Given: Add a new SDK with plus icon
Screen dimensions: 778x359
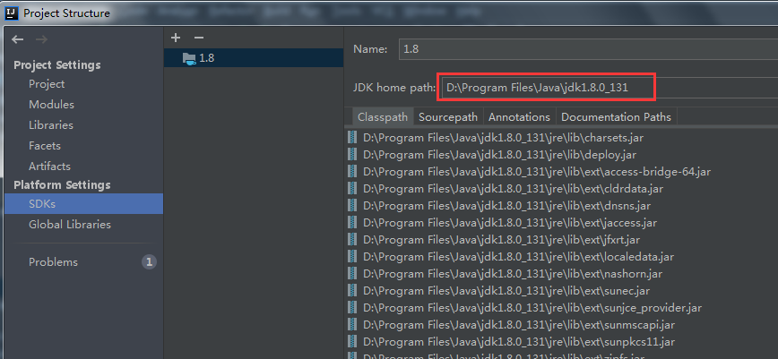Looking at the screenshot, I should tap(175, 38).
